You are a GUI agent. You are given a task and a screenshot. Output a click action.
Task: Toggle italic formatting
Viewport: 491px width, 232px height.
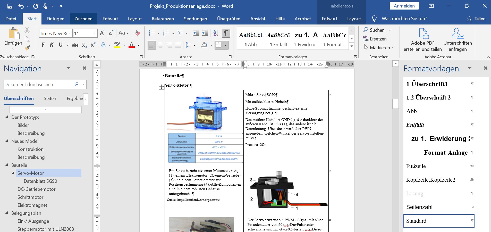(x=52, y=45)
